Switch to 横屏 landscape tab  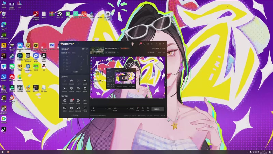83,49
